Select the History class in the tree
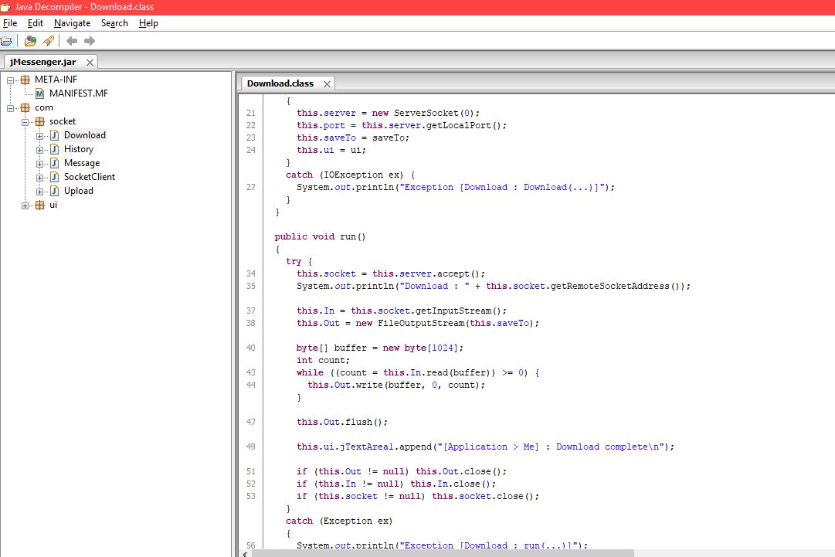Image resolution: width=835 pixels, height=557 pixels. (x=79, y=149)
